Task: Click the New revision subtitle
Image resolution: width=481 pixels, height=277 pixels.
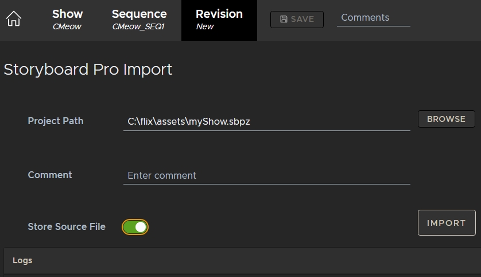Action: [205, 27]
